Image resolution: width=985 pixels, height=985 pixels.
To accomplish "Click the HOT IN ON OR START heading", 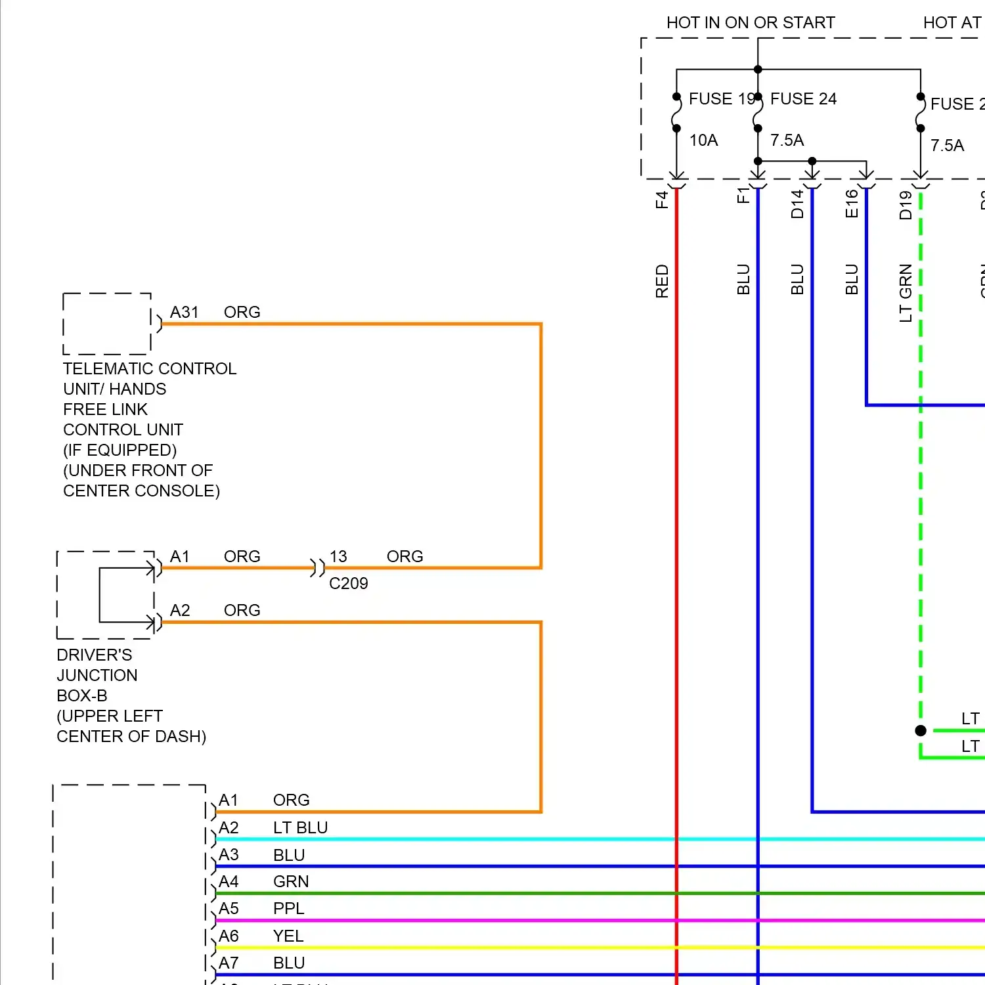I will pos(750,23).
